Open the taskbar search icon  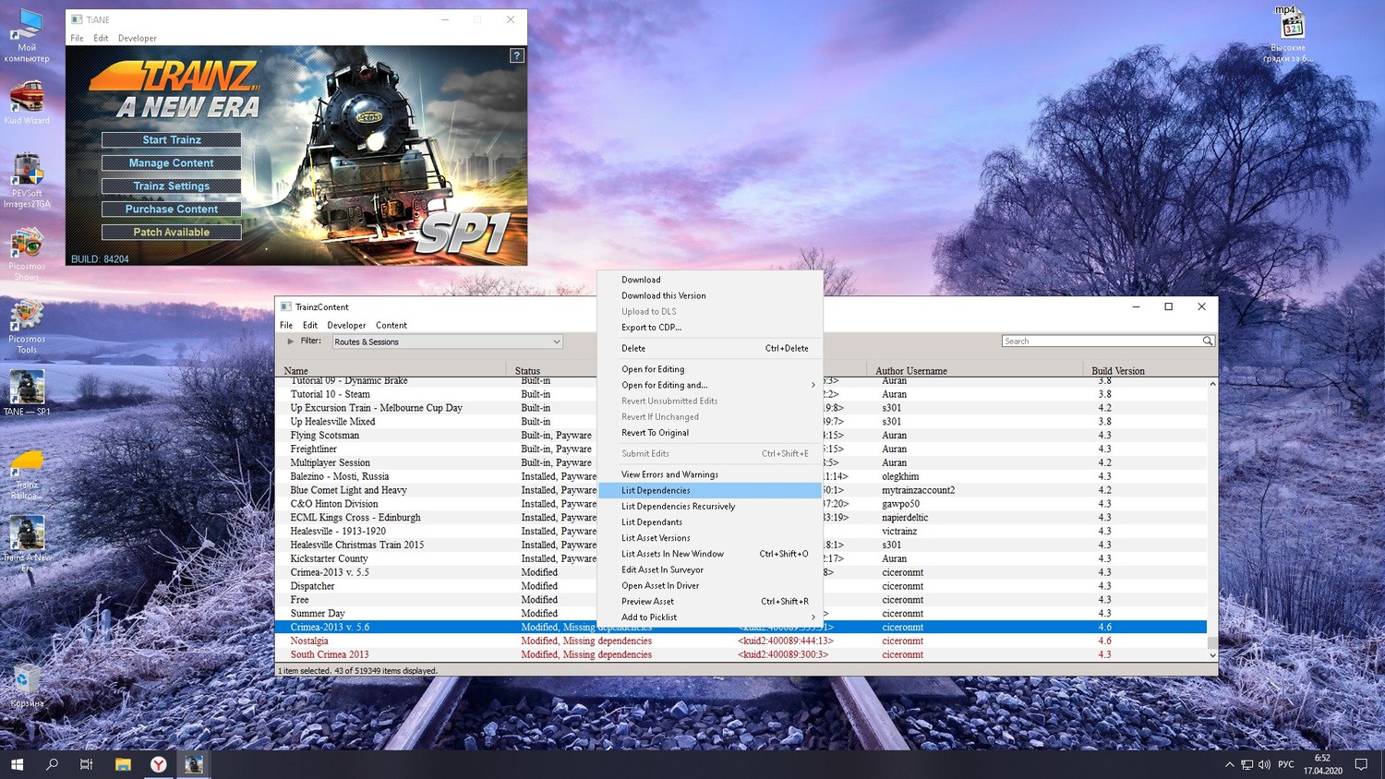click(52, 764)
